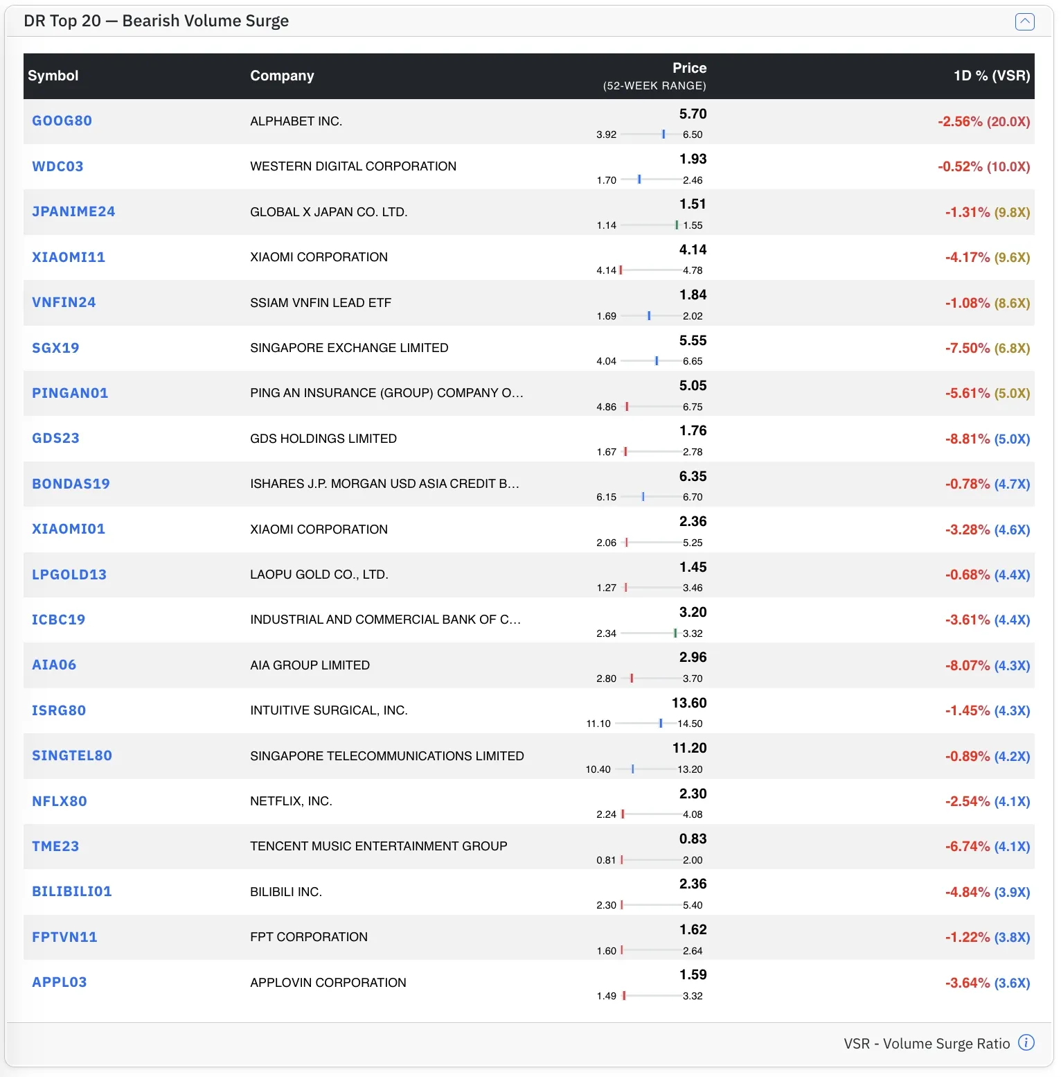
Task: Open the FPTVN11 symbol link
Action: (x=64, y=937)
